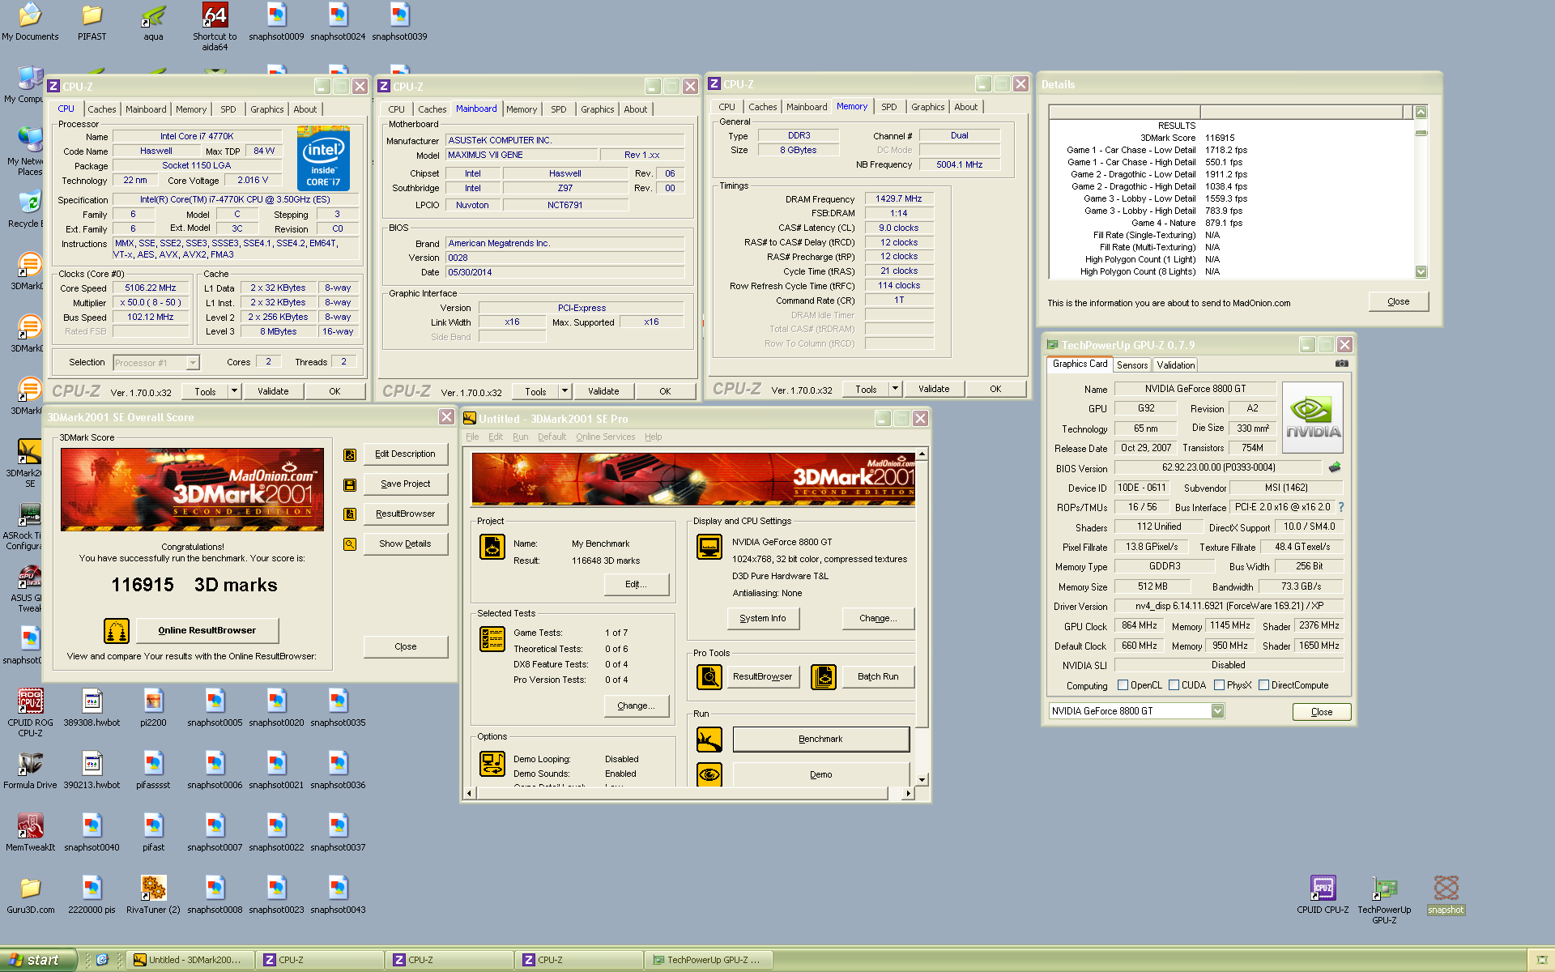Open the Sensors tab in GPU-Z
This screenshot has width=1555, height=972.
pyautogui.click(x=1132, y=365)
